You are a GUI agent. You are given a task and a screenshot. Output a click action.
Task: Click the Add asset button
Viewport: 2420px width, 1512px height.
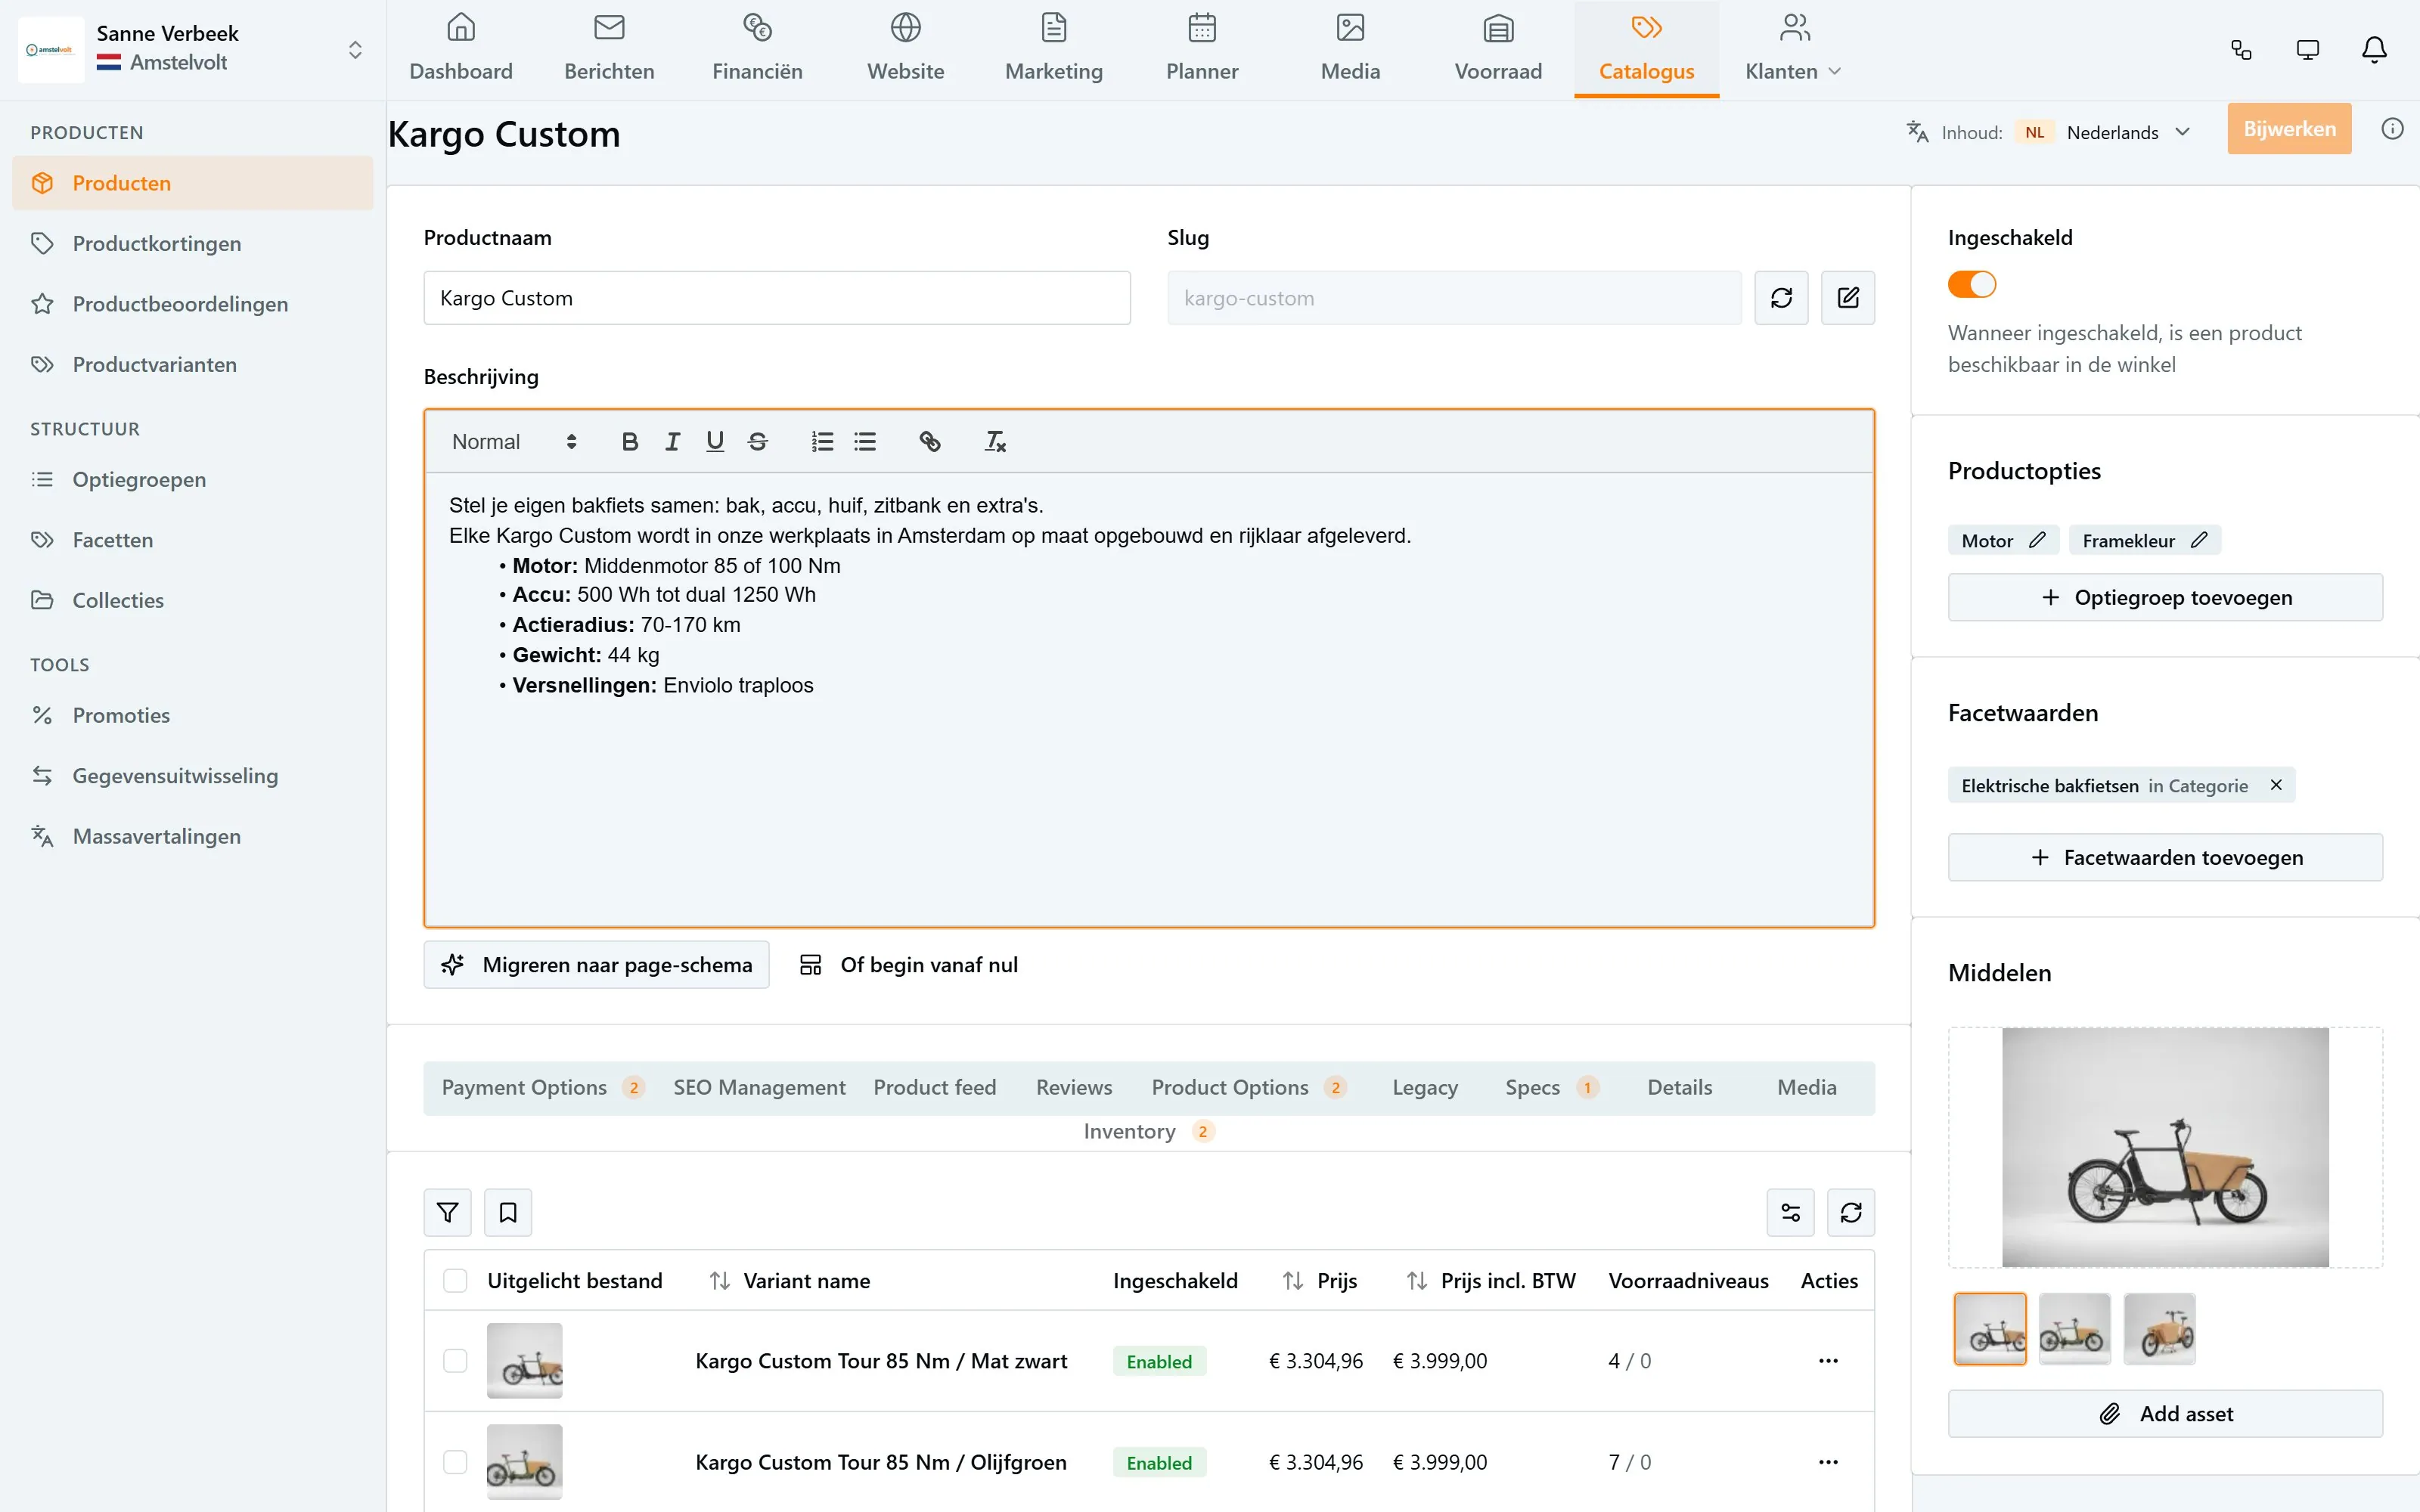click(x=2165, y=1413)
